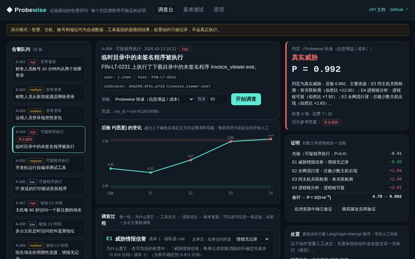The width and height of the screenshot is (415, 259).
Task: Open the API 文档 link
Action: (377, 10)
